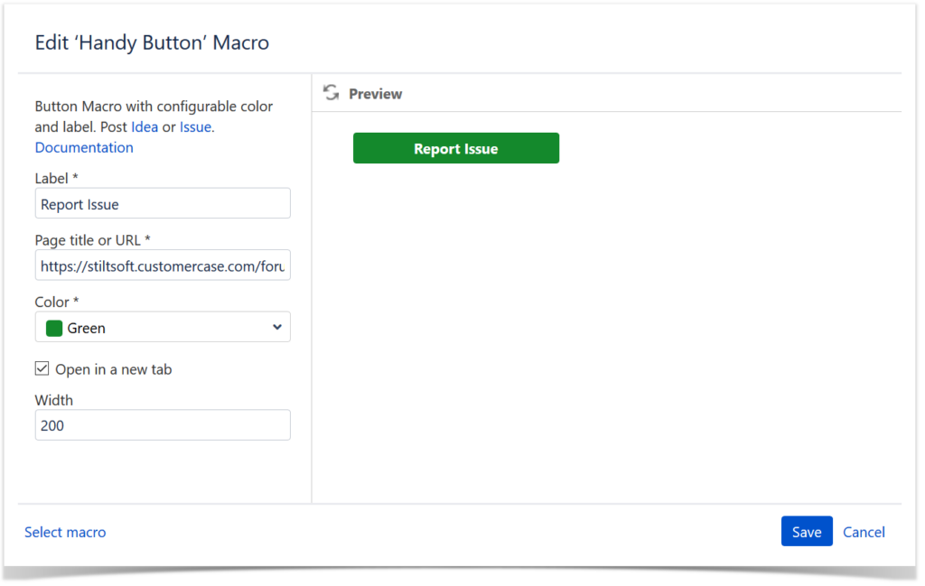Open the Color selection dropdown
The width and height of the screenshot is (925, 586).
point(163,326)
